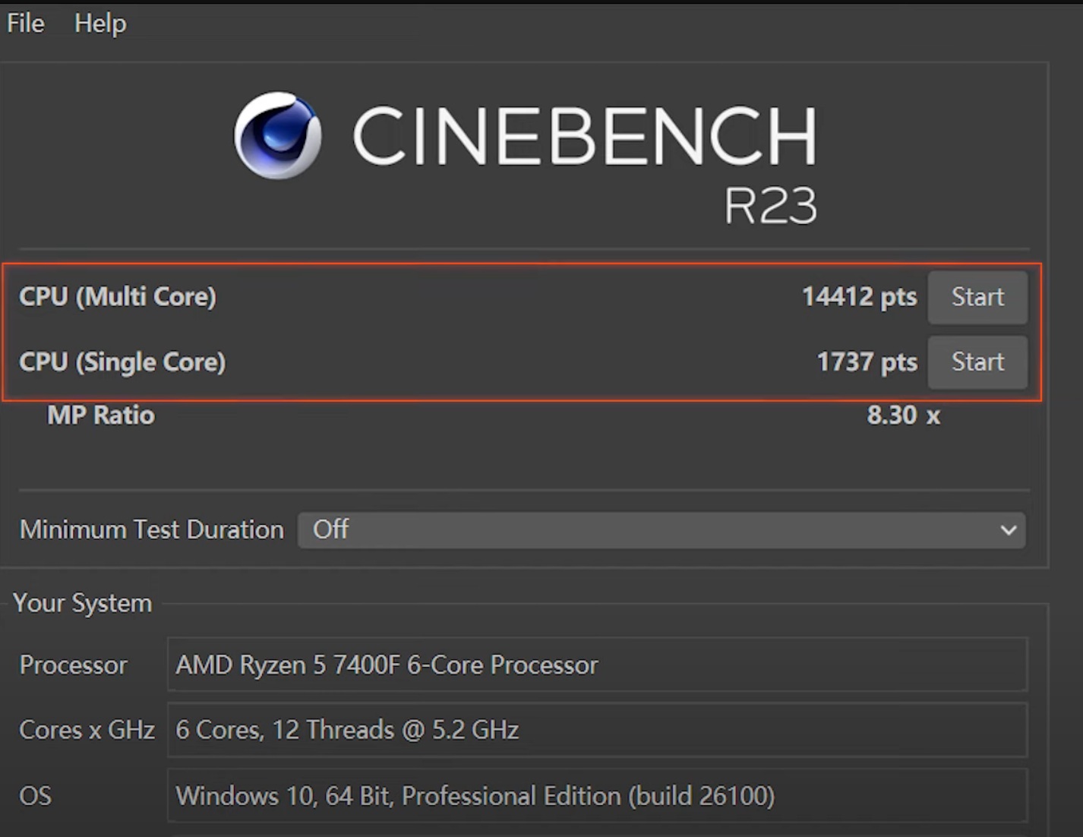This screenshot has height=837, width=1083.
Task: Start the CPU Multi Core test
Action: point(977,297)
